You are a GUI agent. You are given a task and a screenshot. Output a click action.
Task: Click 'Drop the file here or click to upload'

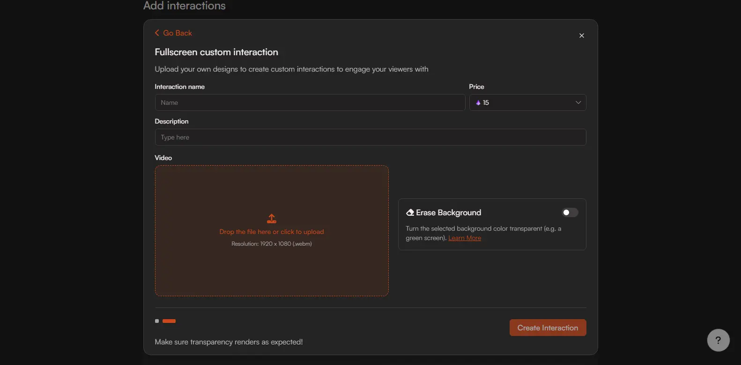point(272,232)
